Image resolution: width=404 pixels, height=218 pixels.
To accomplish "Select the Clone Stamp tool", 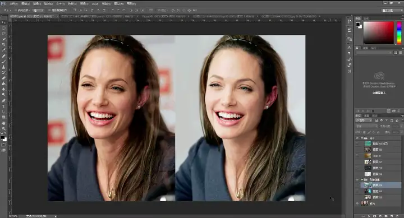I will point(3,67).
